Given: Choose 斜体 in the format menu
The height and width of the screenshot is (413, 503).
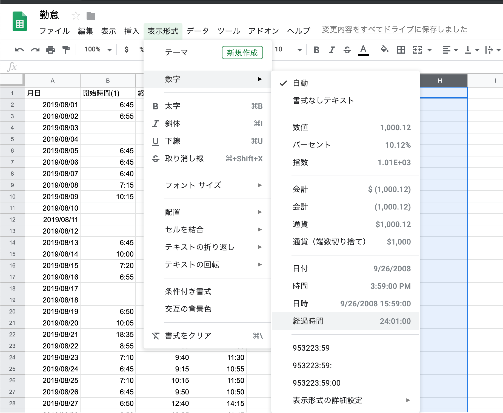Looking at the screenshot, I should [x=207, y=124].
